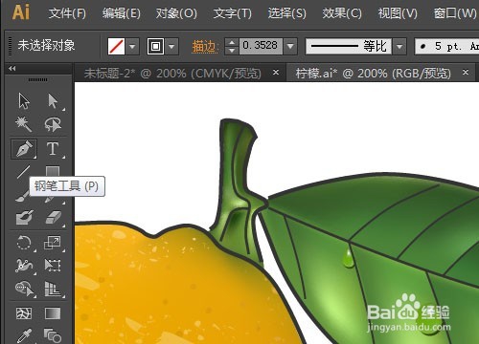Close the 柠檬.ai document tab
The image size is (479, 344).
pyautogui.click(x=466, y=73)
